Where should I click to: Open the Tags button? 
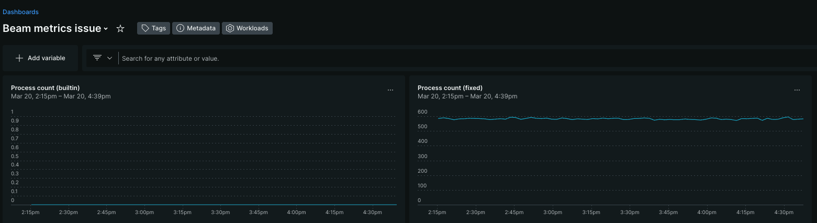coord(153,28)
